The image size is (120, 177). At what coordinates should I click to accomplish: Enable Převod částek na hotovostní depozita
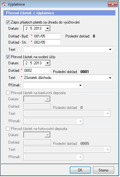(8, 129)
